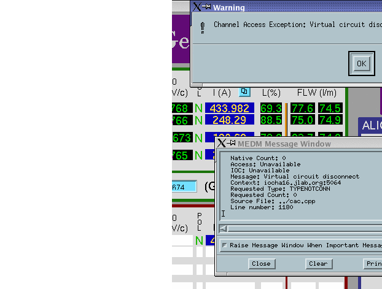Click flow value 74.9
This screenshot has height=289, width=382.
(330, 120)
